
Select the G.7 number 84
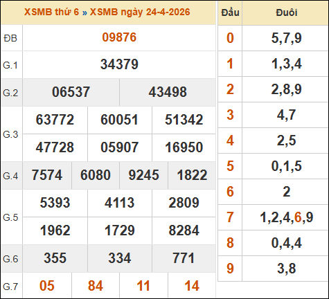point(96,286)
